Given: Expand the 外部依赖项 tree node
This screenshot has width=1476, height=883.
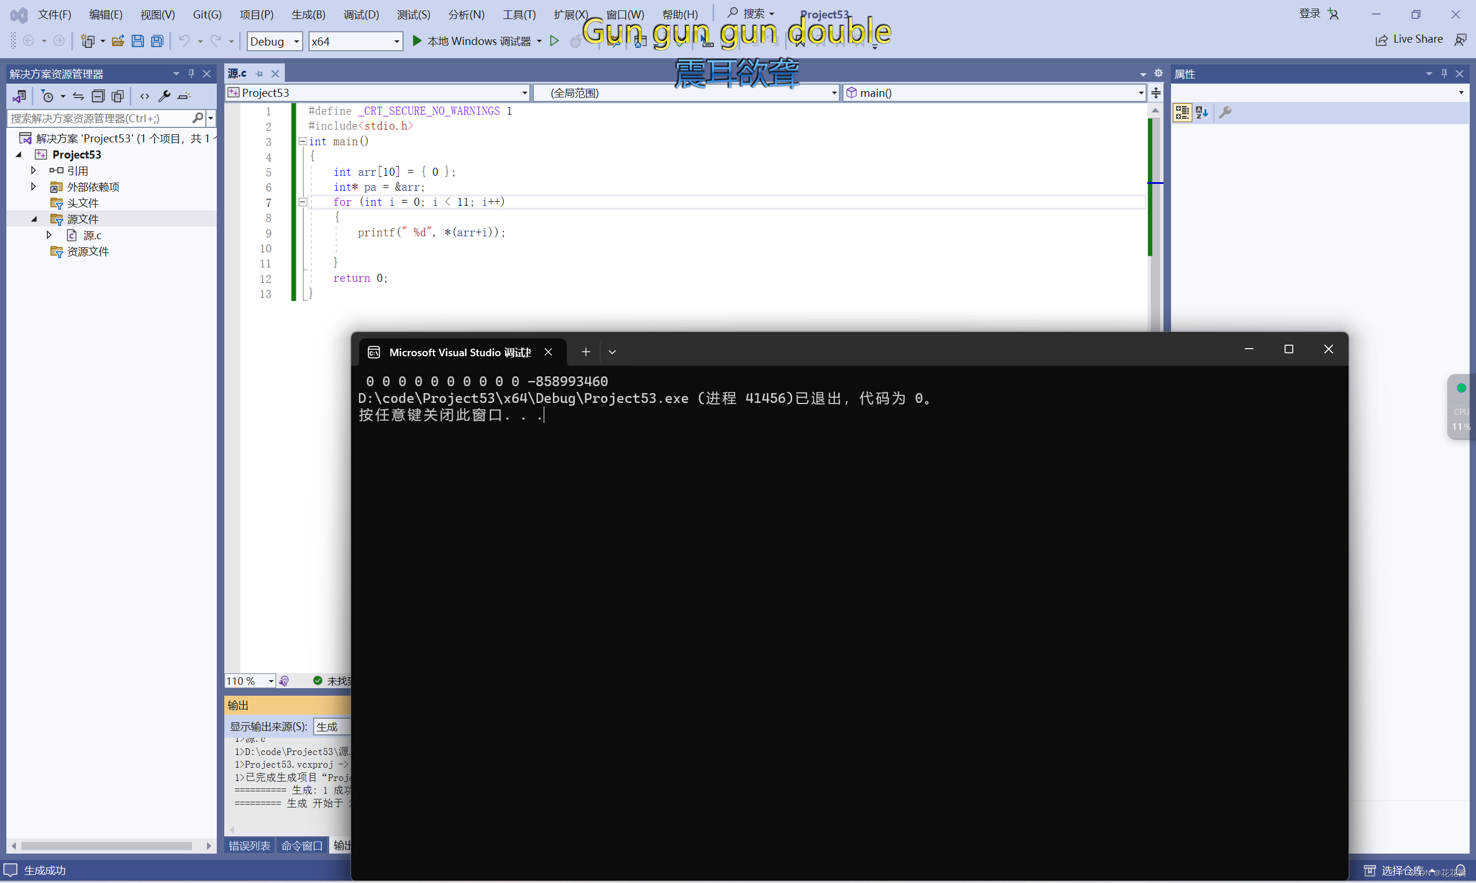Looking at the screenshot, I should pos(33,187).
